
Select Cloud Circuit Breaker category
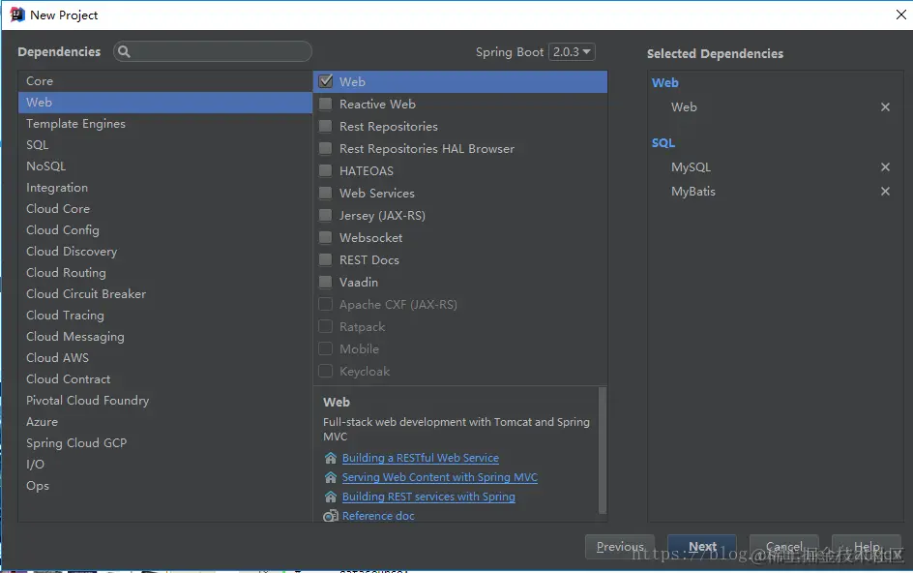165,294
